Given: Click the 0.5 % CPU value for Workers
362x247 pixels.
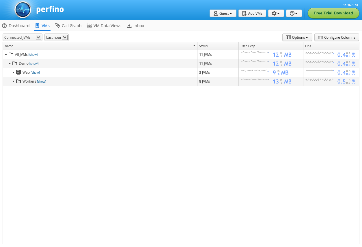Looking at the screenshot, I should pyautogui.click(x=346, y=81).
